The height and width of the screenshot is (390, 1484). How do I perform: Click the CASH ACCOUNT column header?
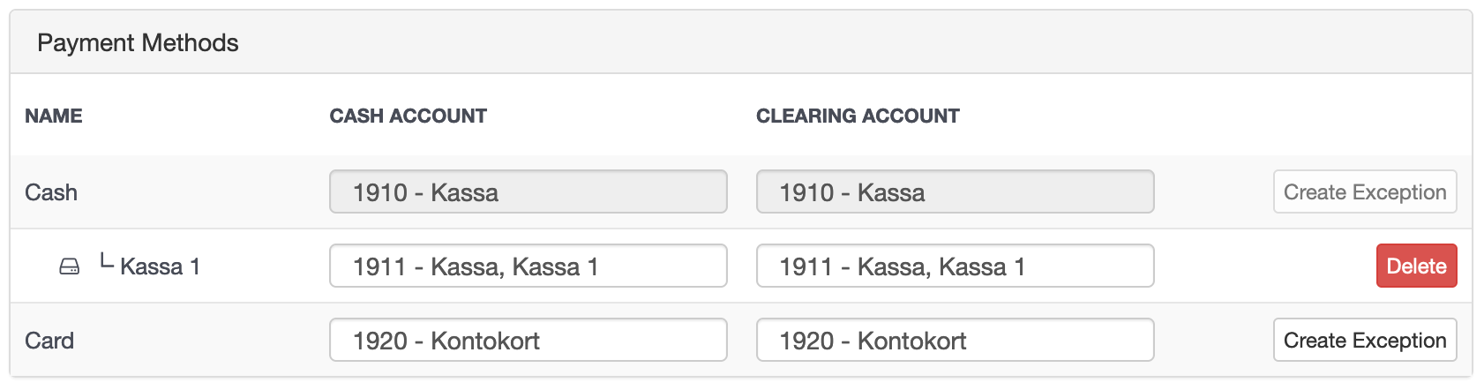408,116
